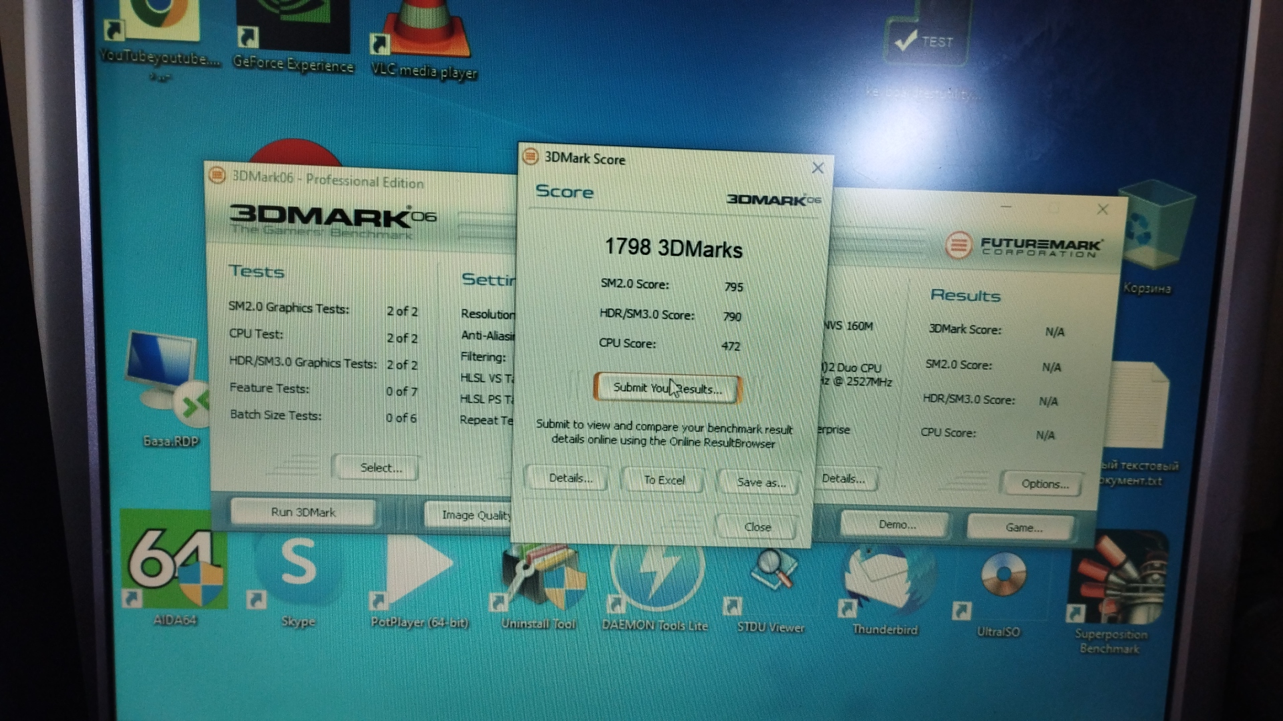Open the Корзина recycle bin
Screen dimensions: 1283x721
pyautogui.click(x=1154, y=238)
